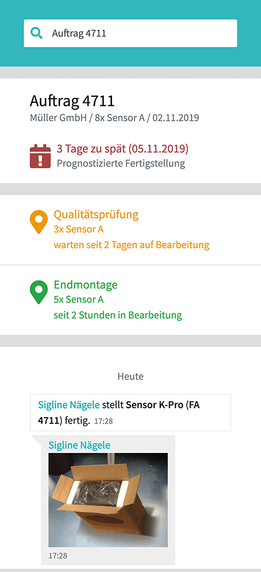Image resolution: width=261 pixels, height=572 pixels.
Task: Click the Heute date separator
Action: click(x=130, y=376)
